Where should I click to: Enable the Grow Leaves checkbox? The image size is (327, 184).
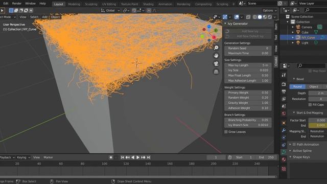point(226,132)
